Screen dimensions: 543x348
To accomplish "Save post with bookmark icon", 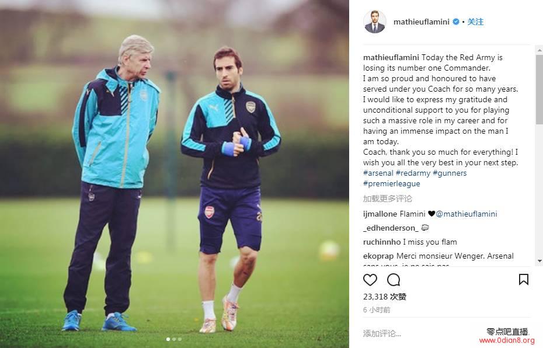I will click(x=523, y=280).
